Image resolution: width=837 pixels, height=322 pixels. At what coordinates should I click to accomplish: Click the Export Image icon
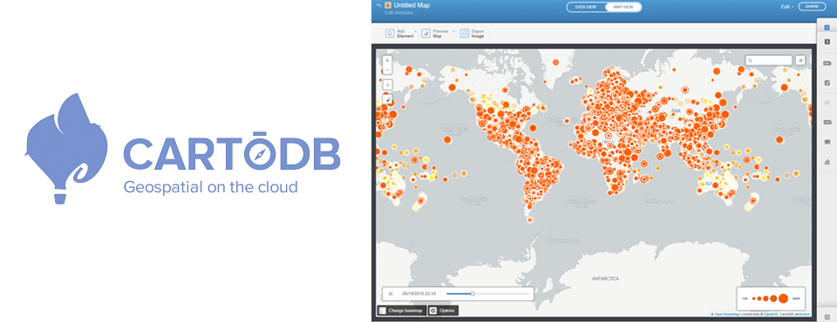click(x=465, y=34)
